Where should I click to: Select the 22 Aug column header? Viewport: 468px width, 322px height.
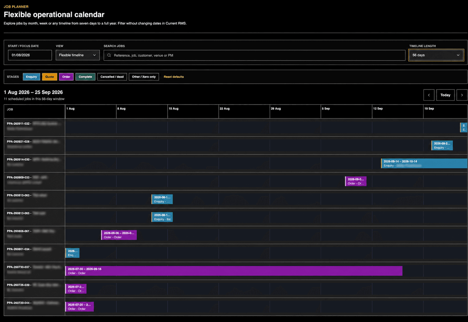[x=244, y=112]
